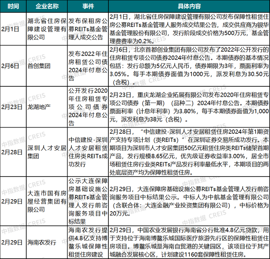270x259 pixels.
Task: Click details cell mentioning 中航基金管理有限公司
Action: 189,201
